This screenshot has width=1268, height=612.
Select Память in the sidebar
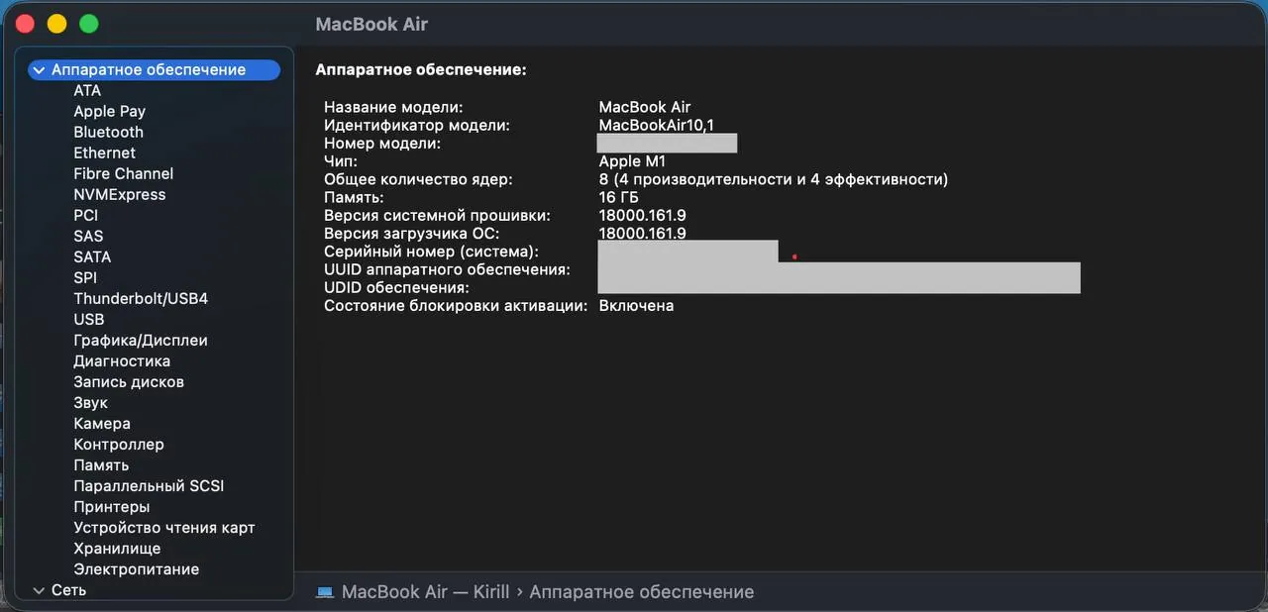101,464
